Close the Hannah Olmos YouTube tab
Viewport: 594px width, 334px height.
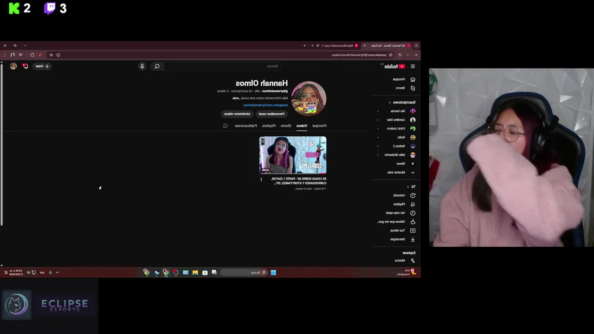point(364,45)
